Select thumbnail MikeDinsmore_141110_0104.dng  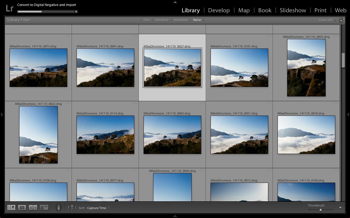306,192
